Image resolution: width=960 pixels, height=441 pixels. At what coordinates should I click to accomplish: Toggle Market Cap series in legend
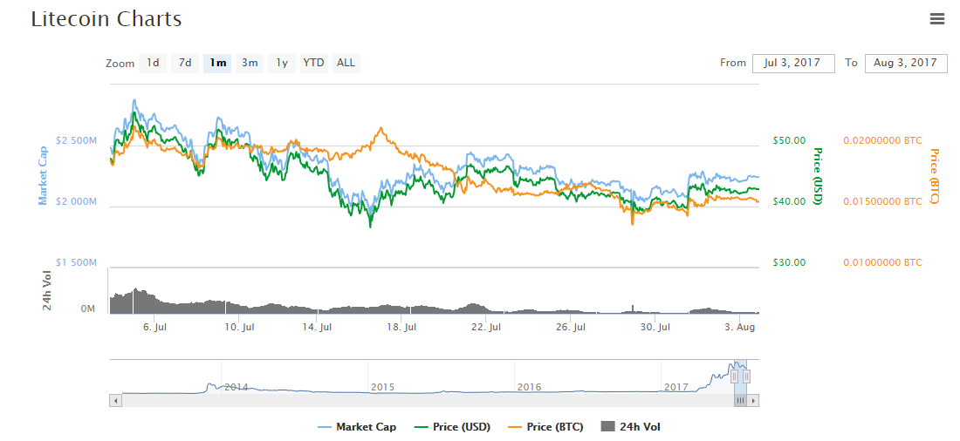click(358, 427)
